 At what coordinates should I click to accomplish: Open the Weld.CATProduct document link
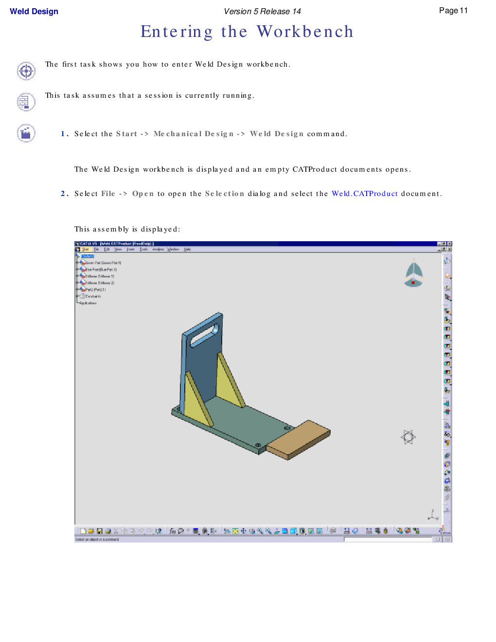pyautogui.click(x=365, y=194)
